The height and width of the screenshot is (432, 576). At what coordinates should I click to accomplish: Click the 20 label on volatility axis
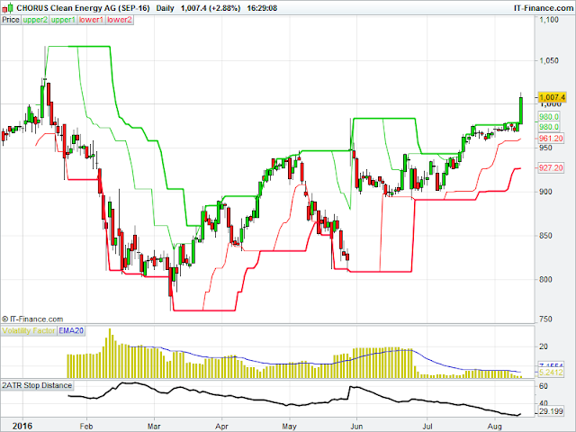click(x=544, y=346)
